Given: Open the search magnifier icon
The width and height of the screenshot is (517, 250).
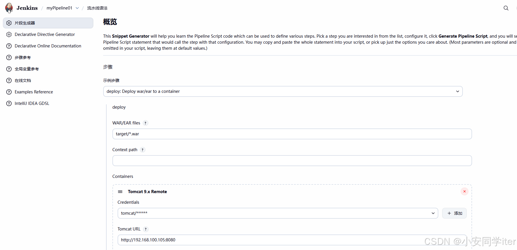Looking at the screenshot, I should click(x=506, y=8).
